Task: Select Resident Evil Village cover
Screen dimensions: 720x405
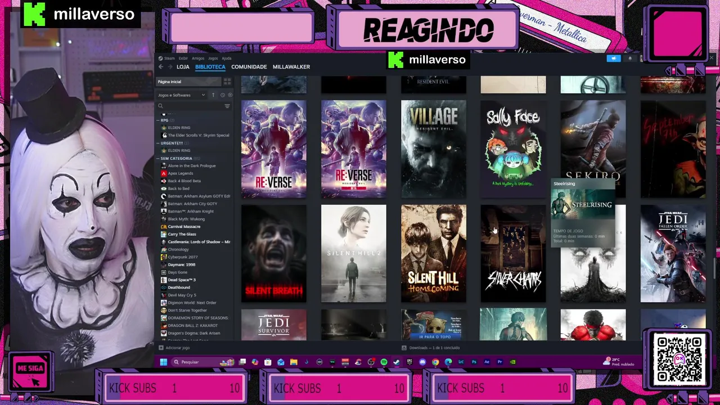Action: [434, 149]
